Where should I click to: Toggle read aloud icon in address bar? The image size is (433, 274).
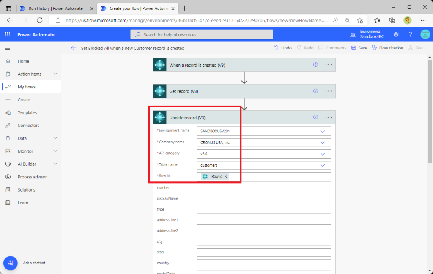pos(335,20)
